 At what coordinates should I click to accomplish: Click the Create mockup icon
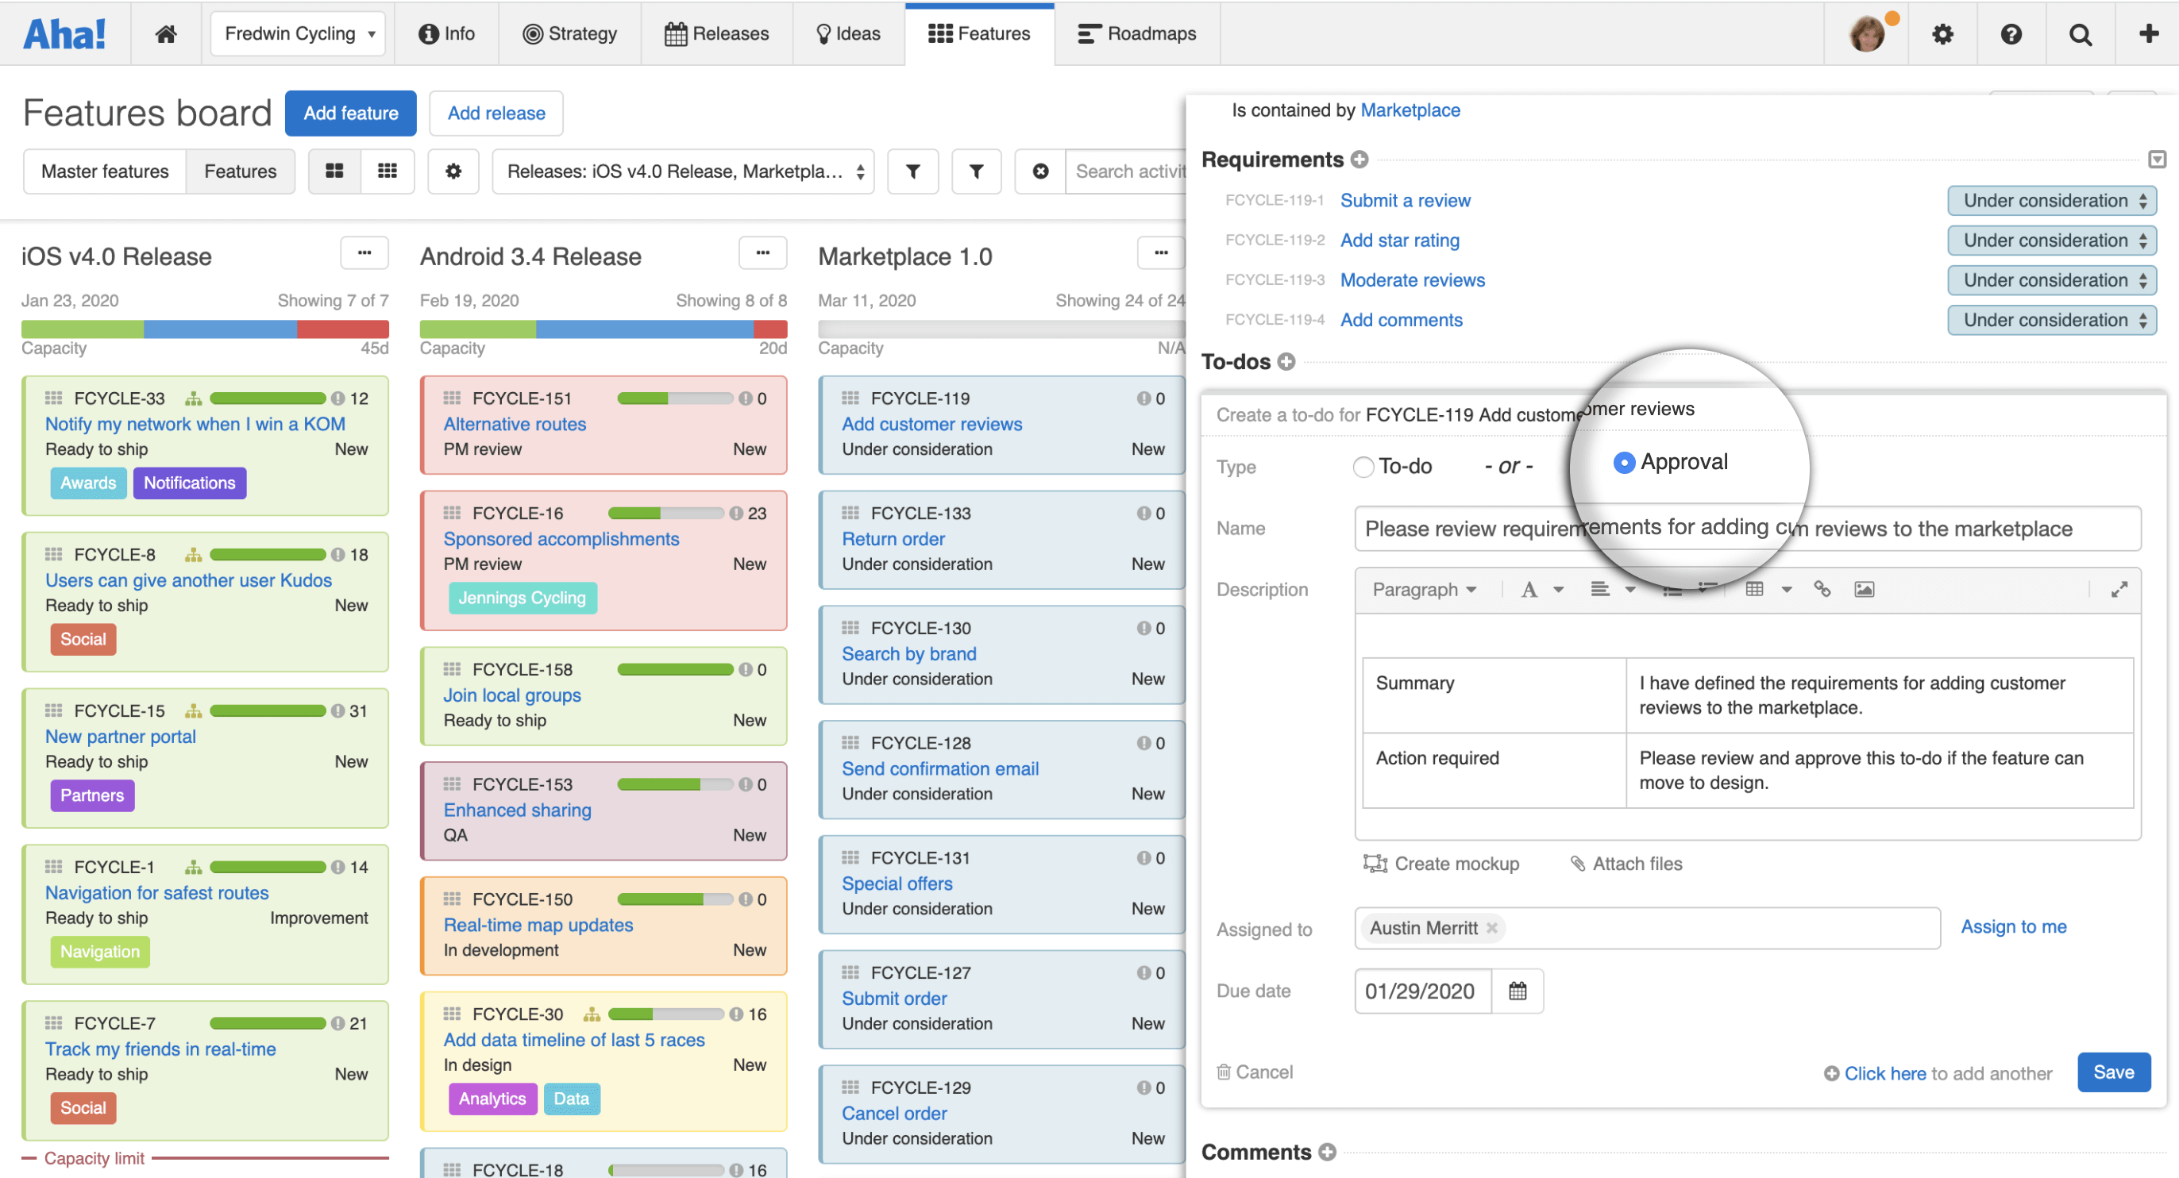coord(1375,864)
